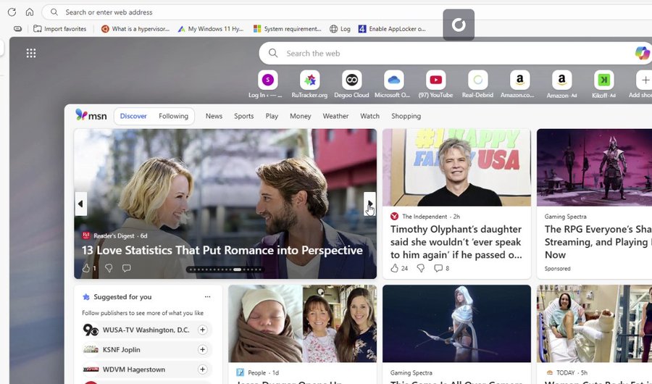This screenshot has width=652, height=384.
Task: Open the app launcher grid icon
Action: pos(31,53)
